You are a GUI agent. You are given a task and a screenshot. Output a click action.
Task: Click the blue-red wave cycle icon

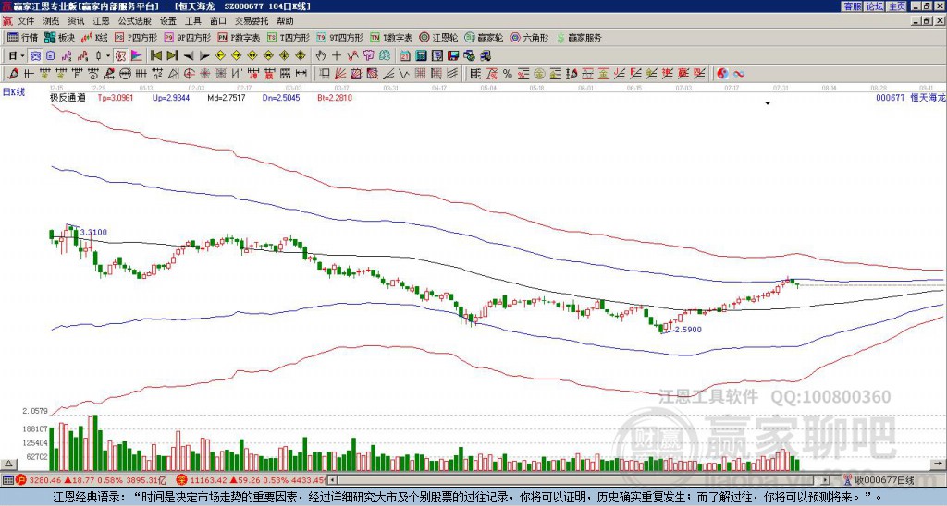click(739, 74)
